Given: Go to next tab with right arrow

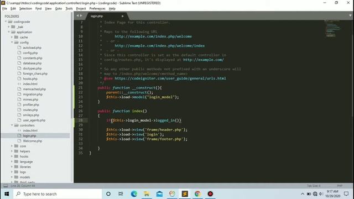Looking at the screenshot, I should tap(81, 15).
